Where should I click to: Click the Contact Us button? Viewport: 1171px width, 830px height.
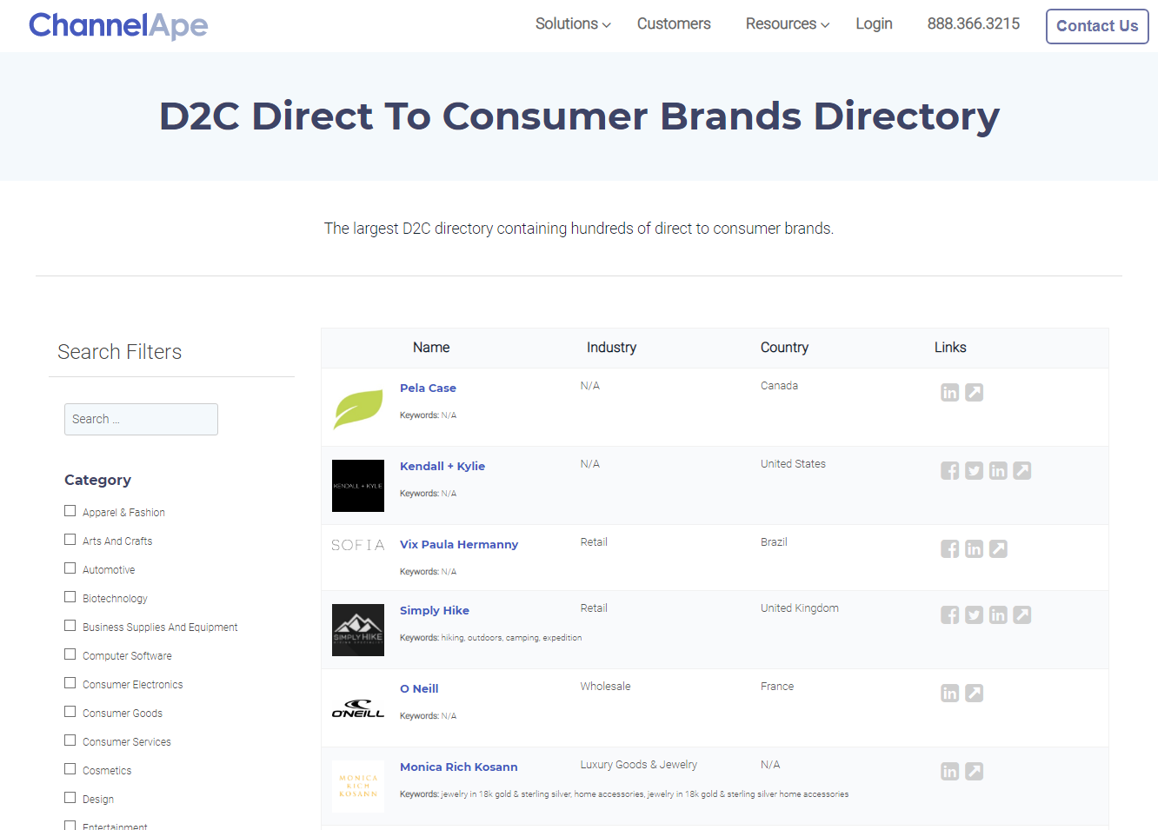click(x=1097, y=26)
